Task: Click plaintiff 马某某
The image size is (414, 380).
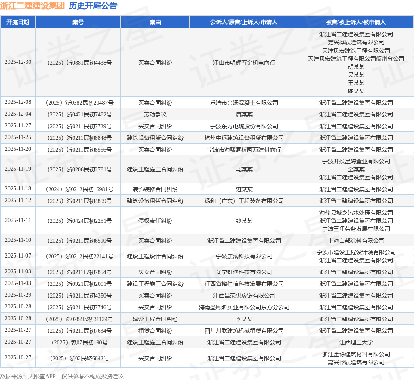Action: click(x=244, y=169)
